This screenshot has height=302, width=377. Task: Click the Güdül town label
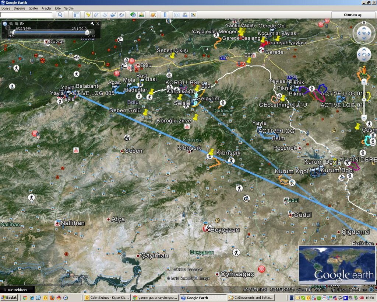pyautogui.click(x=303, y=215)
